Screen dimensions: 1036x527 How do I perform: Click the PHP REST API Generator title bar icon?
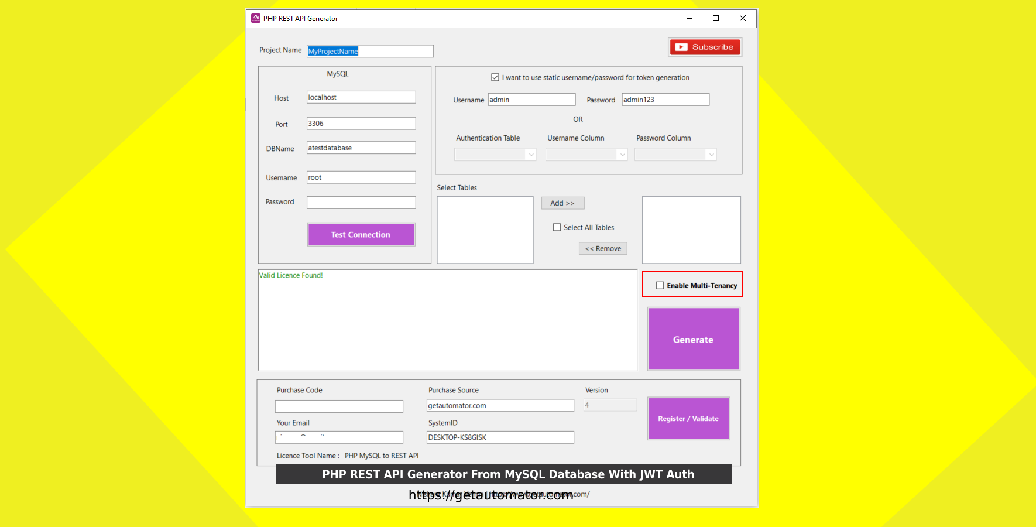(x=256, y=18)
